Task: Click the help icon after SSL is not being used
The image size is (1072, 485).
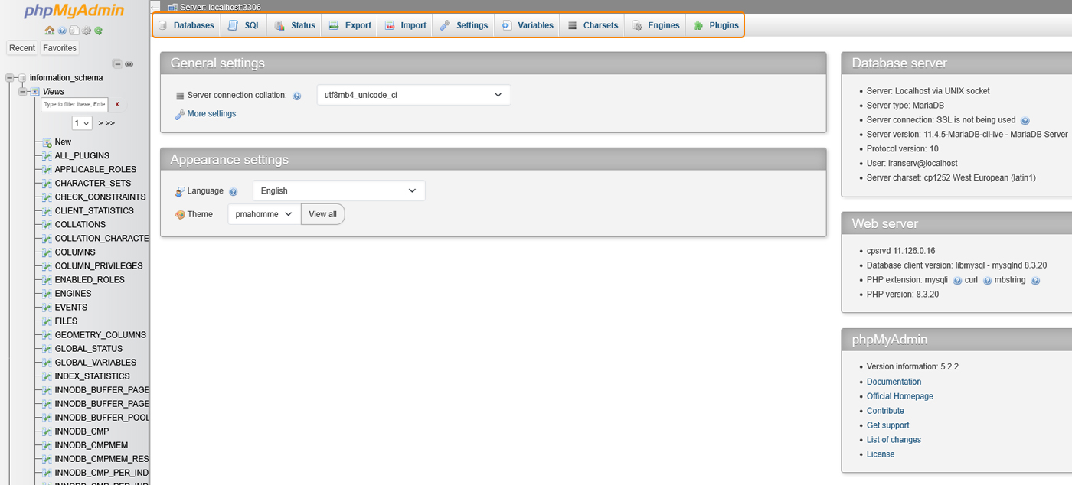Action: (1025, 121)
